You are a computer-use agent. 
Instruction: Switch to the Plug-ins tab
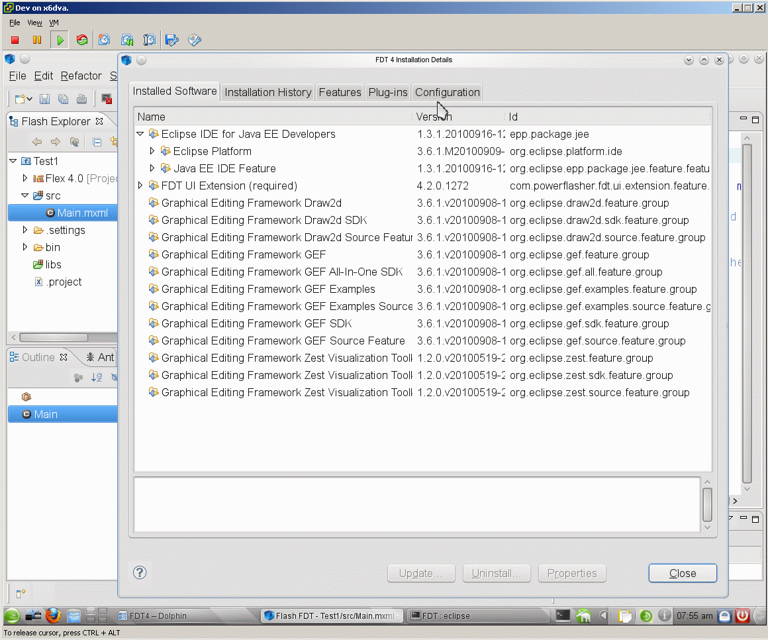click(388, 92)
